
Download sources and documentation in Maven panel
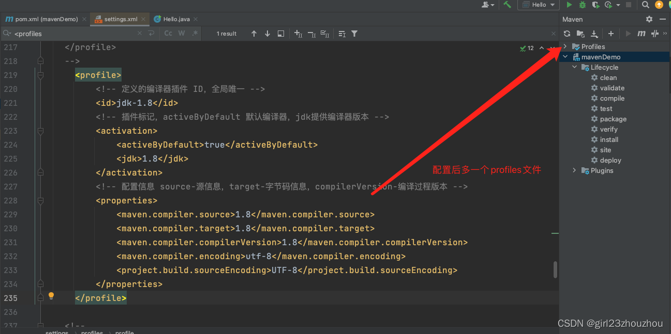pyautogui.click(x=594, y=33)
